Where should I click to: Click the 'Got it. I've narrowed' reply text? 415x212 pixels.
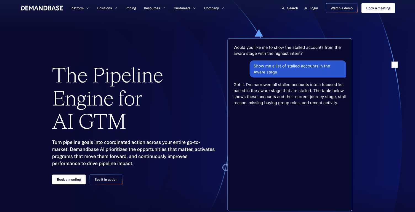(x=290, y=94)
